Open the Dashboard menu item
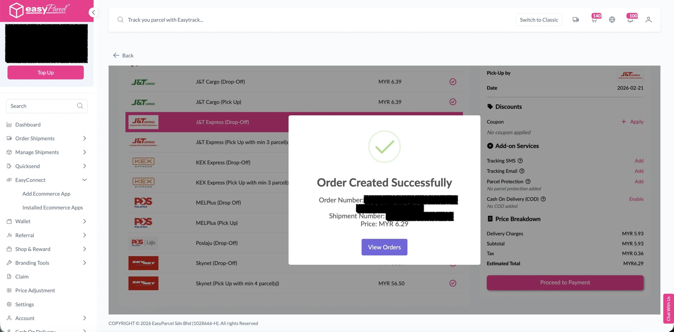 point(28,125)
